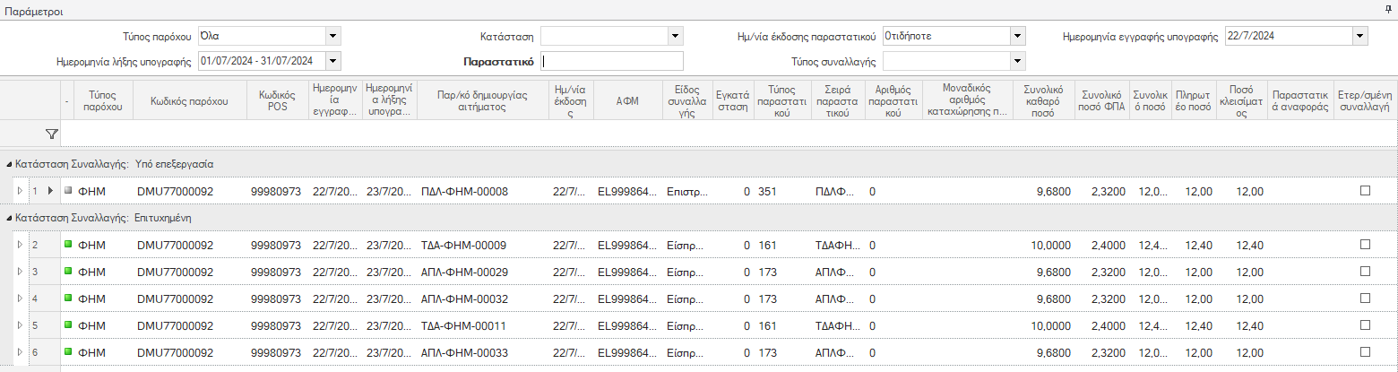Toggle the checkbox in row 2 ΤΔΑ-ΦΗΜ-00009
1398x372 pixels.
(1365, 244)
